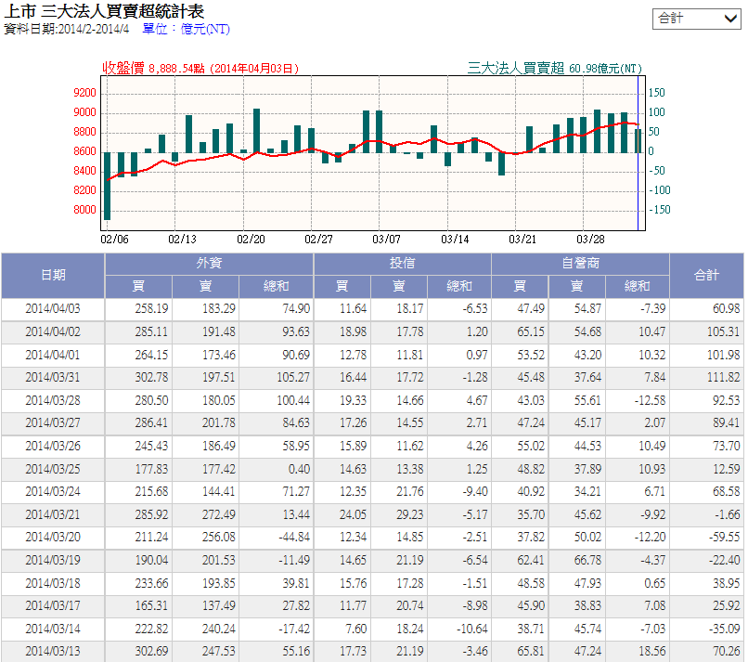Click the 日期 column header
The width and height of the screenshot is (748, 662).
pyautogui.click(x=53, y=276)
